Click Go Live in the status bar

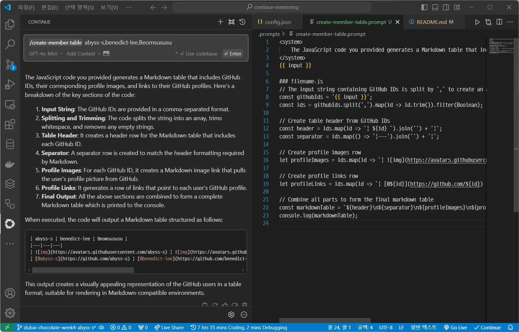pyautogui.click(x=455, y=327)
